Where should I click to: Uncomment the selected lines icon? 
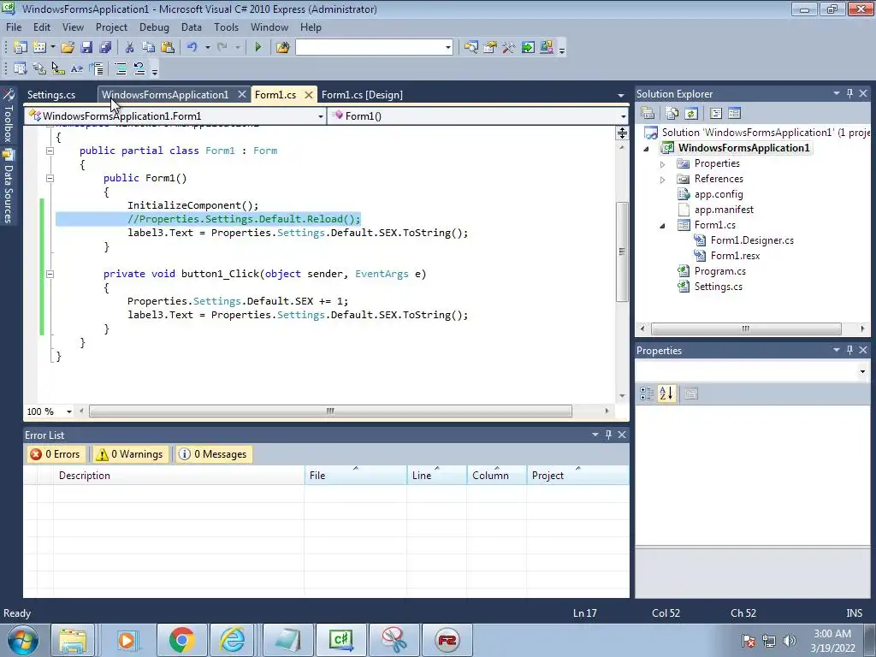click(139, 68)
